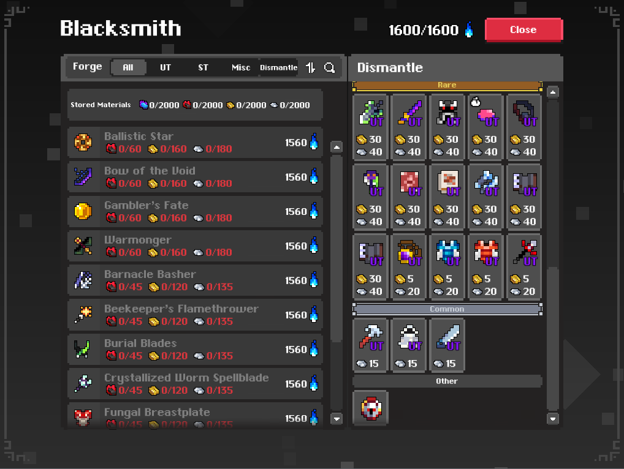Click the sort order arrows icon
Screen dimensions: 624x469
311,67
